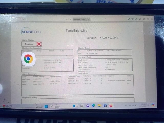Image resolution: width=164 pixels, height=123 pixels.
Task: Click the 2024-09-21 12:12:47 PM start time
Action: (53, 60)
